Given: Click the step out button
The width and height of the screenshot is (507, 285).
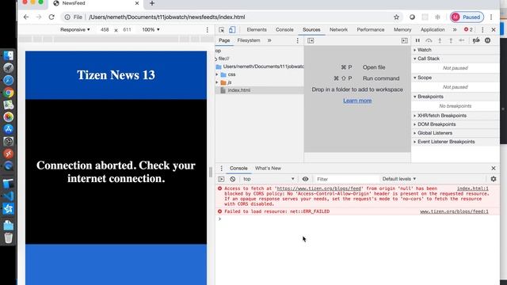Looking at the screenshot, I should [451, 40].
